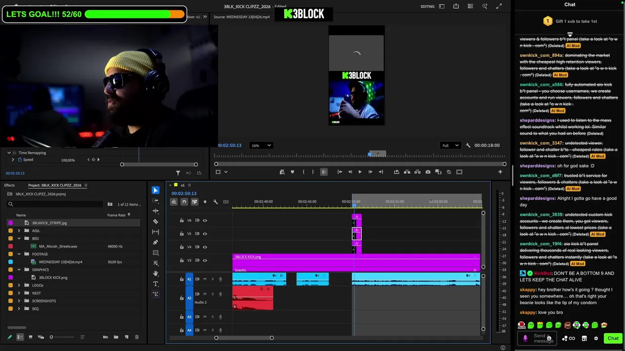Image resolution: width=625 pixels, height=351 pixels.
Task: Hide track V3 with eye icon
Action: click(205, 260)
